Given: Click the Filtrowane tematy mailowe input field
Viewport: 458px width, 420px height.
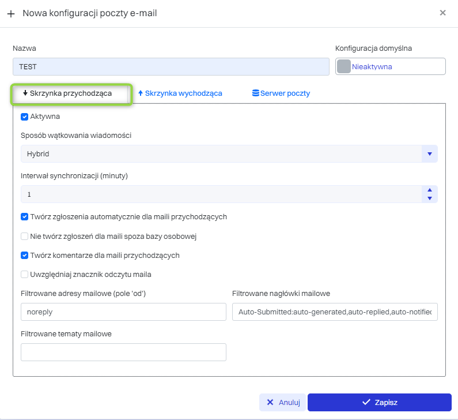Looking at the screenshot, I should tap(123, 352).
